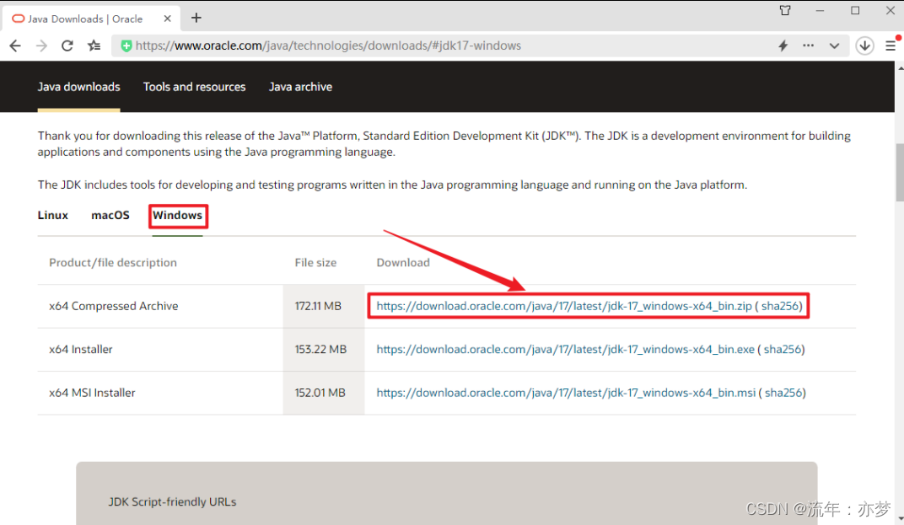Select the Java Downloads | Oracle tab
Viewport: 904px width, 525px height.
92,19
